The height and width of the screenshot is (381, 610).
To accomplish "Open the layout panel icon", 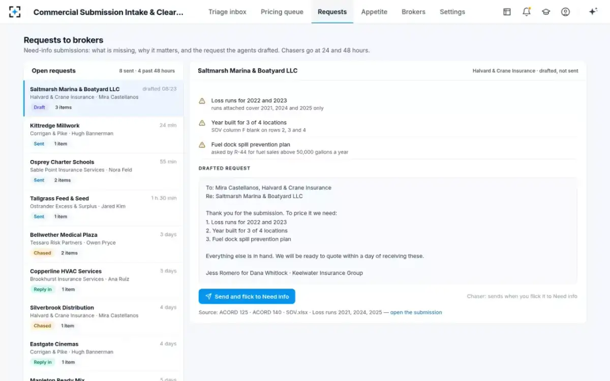I will (x=507, y=12).
